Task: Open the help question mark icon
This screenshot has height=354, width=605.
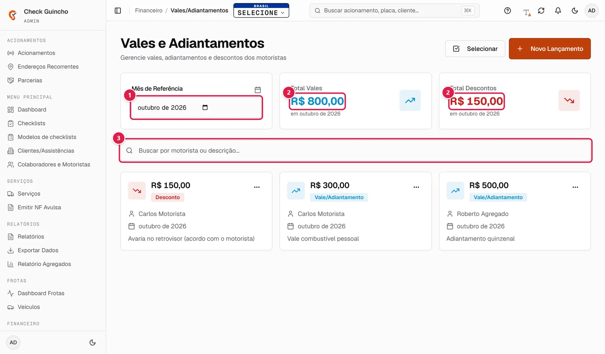Action: [x=507, y=11]
